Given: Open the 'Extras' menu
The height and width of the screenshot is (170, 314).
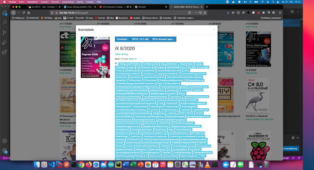Looking at the screenshot, I should [x=80, y=2].
